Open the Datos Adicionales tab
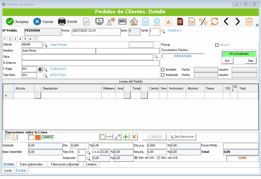Screen dimensions: 261x179 [31, 164]
